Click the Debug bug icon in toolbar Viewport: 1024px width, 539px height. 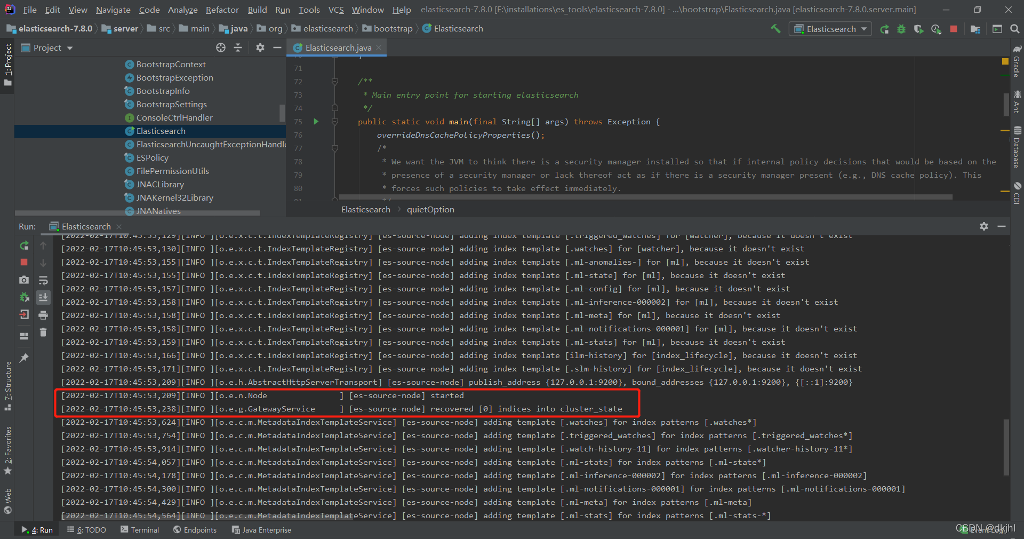[901, 29]
